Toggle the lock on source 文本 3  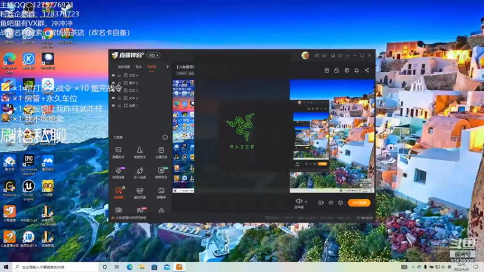coord(119,90)
